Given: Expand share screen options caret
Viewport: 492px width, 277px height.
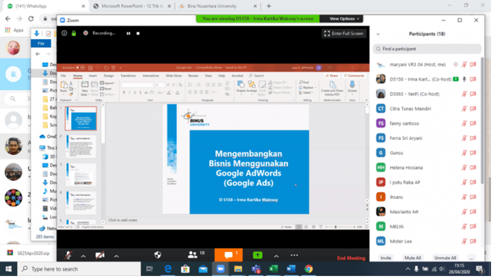Looking at the screenshot, I should tap(276, 256).
